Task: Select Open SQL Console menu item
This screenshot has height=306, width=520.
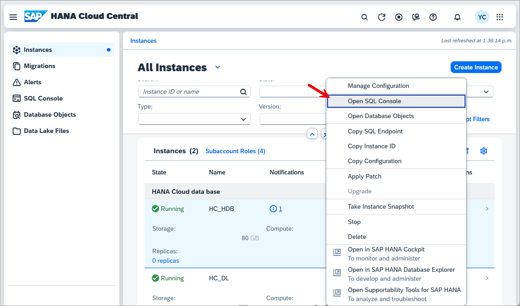Action: click(396, 101)
